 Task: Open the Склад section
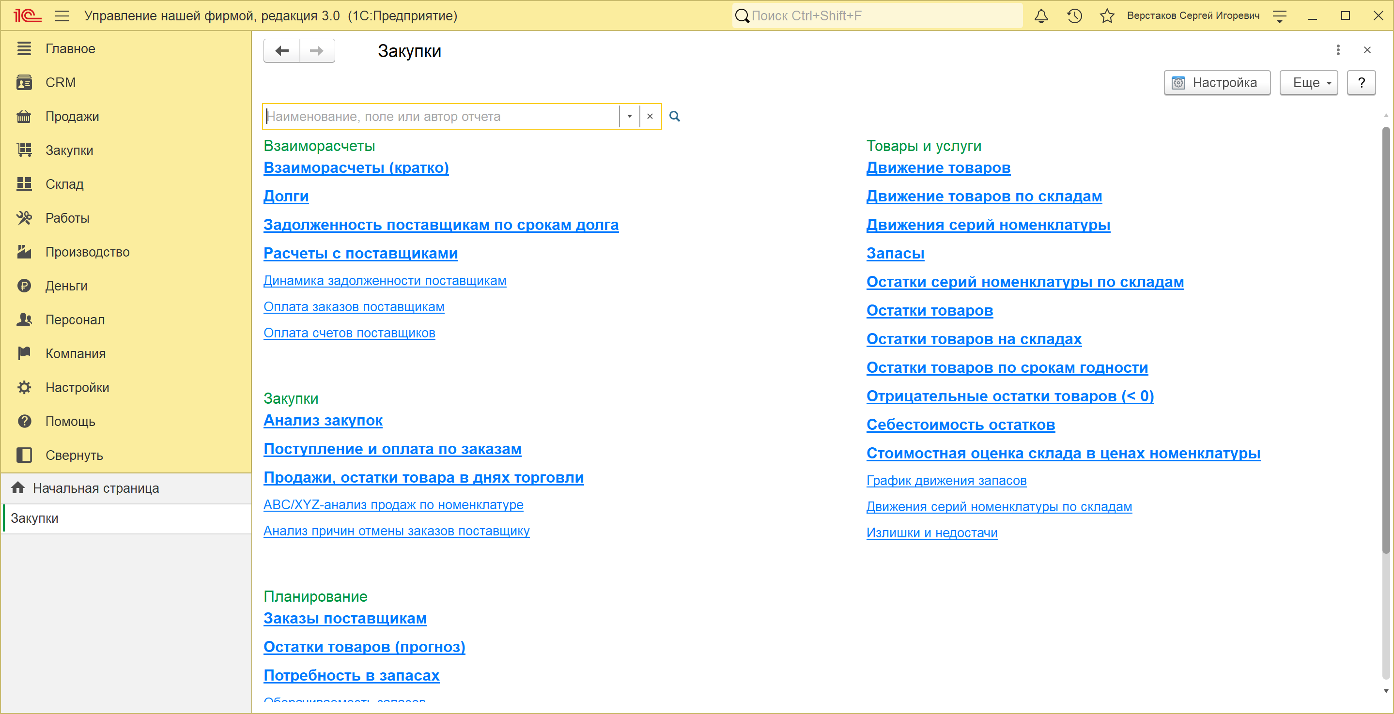[64, 184]
